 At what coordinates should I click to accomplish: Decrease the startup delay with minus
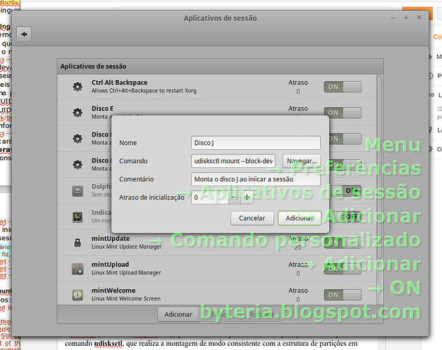coord(234,197)
